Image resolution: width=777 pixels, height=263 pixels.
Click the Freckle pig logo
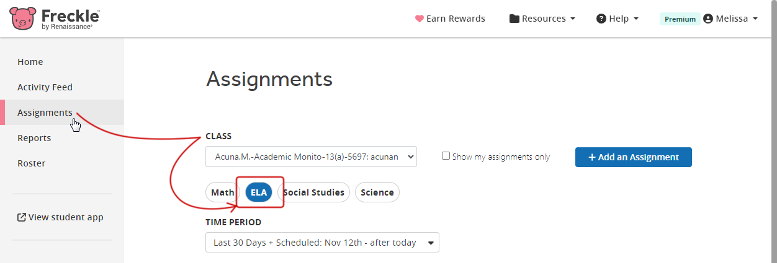pyautogui.click(x=23, y=19)
